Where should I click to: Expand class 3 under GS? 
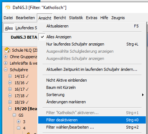[x=19, y=122]
